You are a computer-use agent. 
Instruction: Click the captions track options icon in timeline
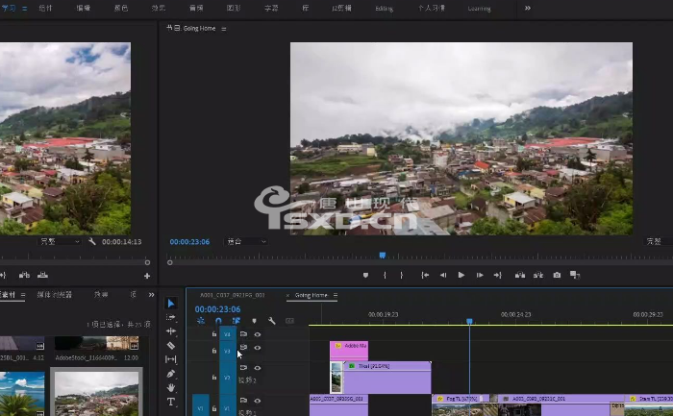(x=289, y=321)
